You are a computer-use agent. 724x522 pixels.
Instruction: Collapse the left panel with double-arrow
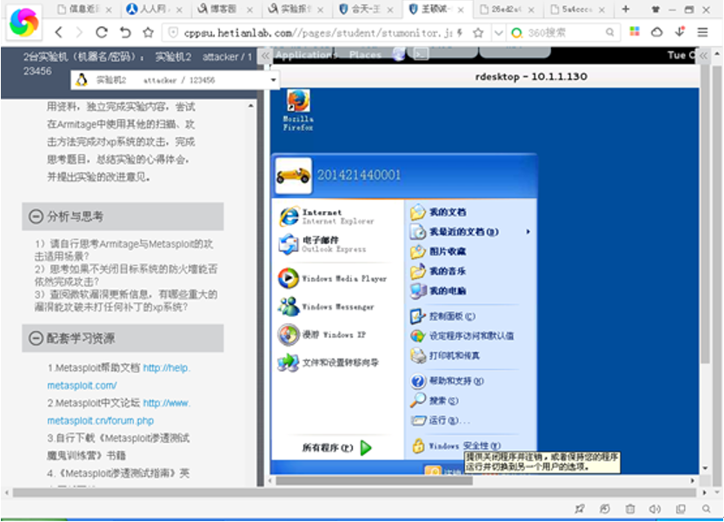pyautogui.click(x=265, y=56)
